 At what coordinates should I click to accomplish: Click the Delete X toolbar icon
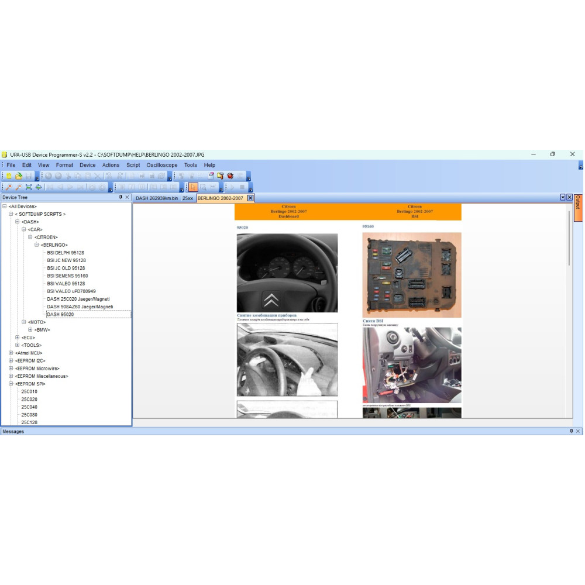pos(98,175)
